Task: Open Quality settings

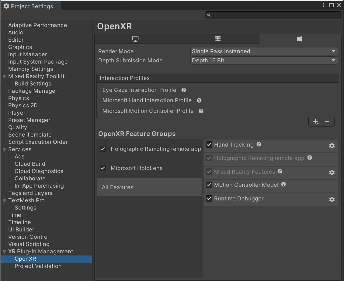Action: click(x=18, y=127)
